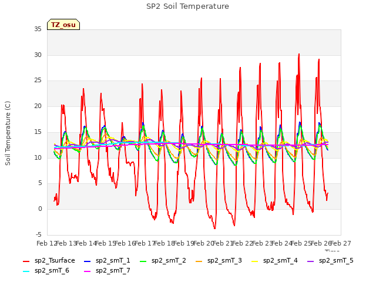Toggle sp2_smT_2 legend entry
The image size is (376, 282).
coord(163,260)
